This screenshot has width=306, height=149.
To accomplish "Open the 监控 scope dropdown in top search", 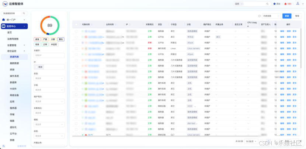I will (239, 4).
